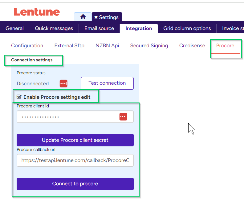Screen dimensions: 244x201
Task: Open the Email source tab
Action: pos(99,29)
